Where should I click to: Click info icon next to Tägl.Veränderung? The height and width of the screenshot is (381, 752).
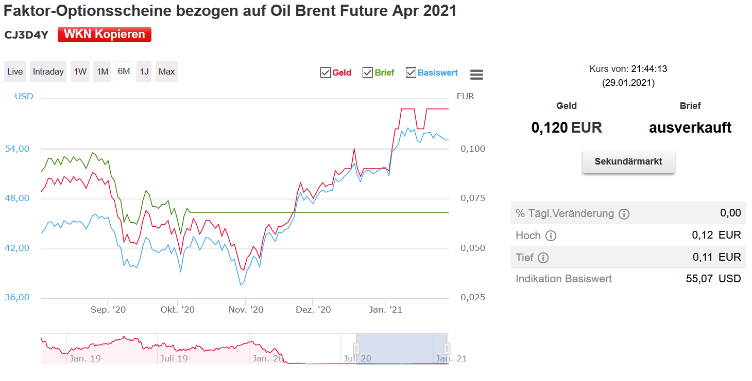tap(624, 214)
